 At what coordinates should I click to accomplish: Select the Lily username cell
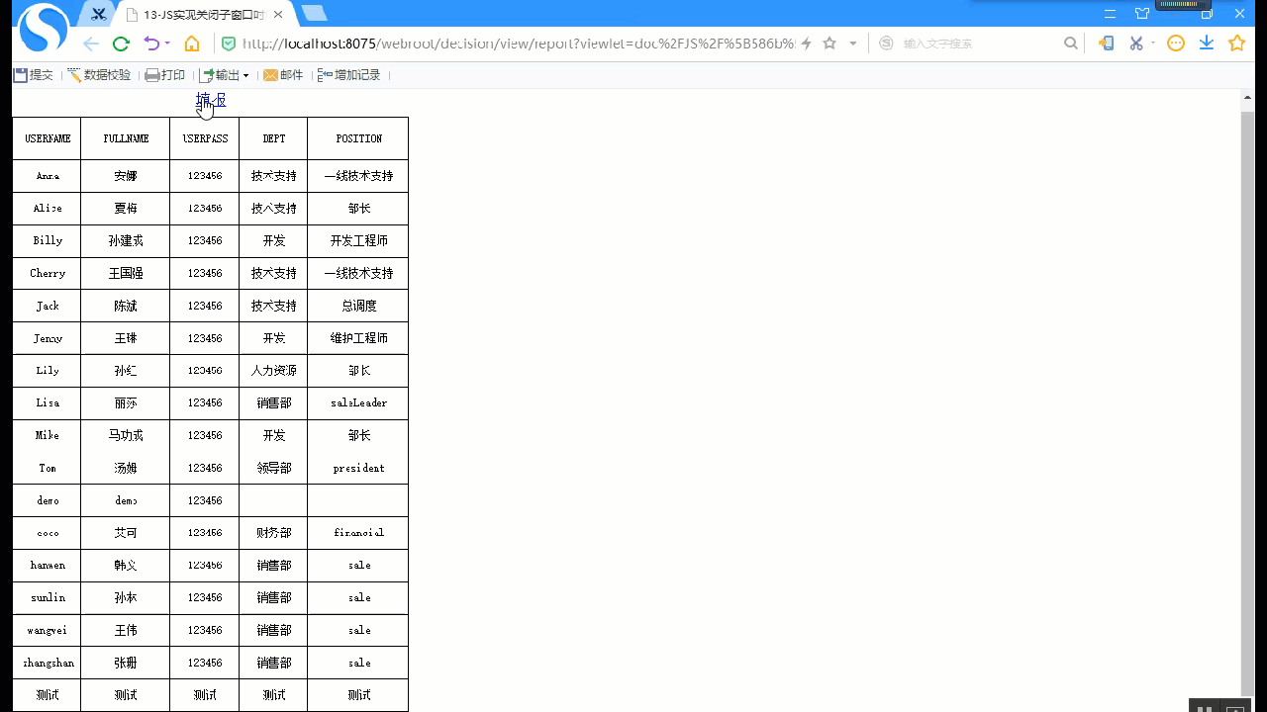click(48, 371)
